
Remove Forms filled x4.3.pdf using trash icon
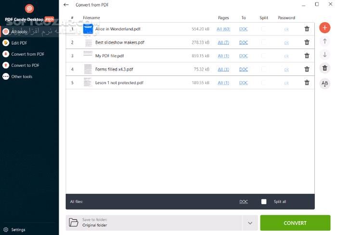pyautogui.click(x=307, y=69)
